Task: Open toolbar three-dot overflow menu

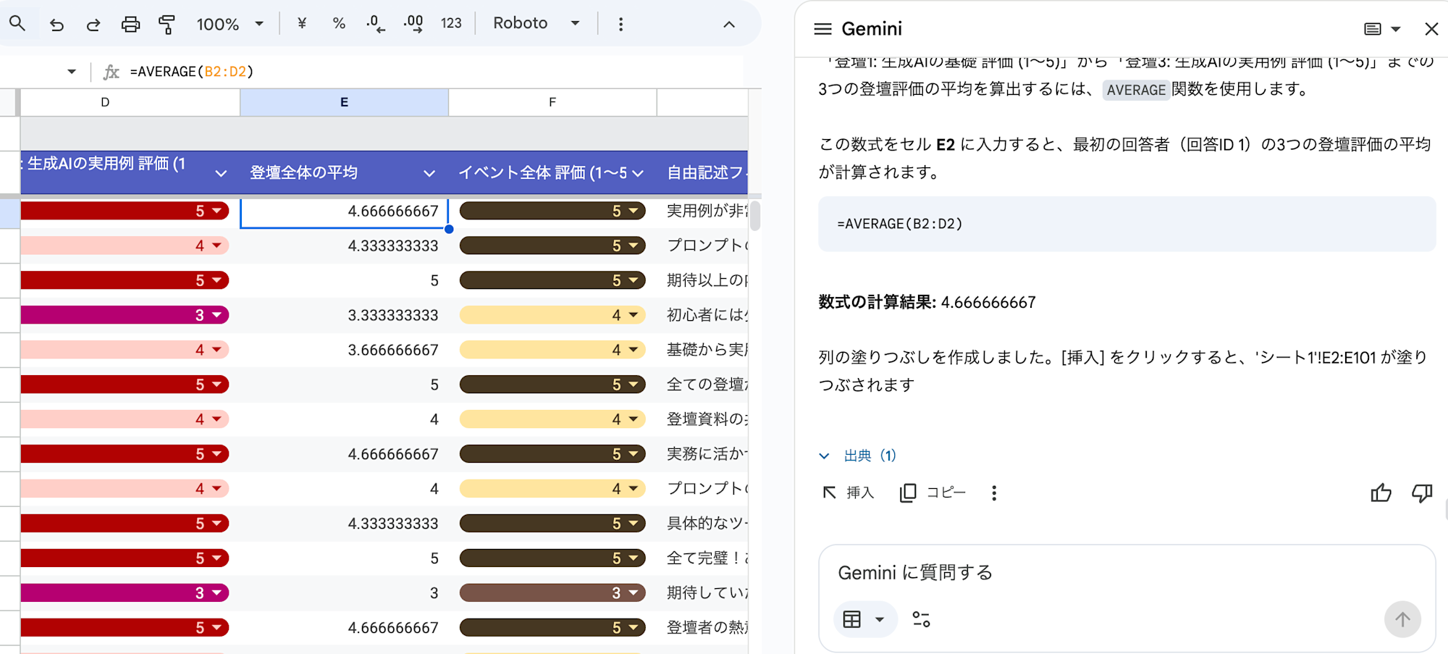Action: click(x=620, y=24)
